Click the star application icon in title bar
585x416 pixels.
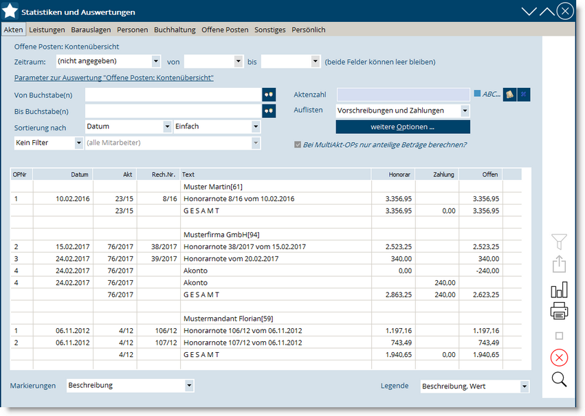click(x=10, y=11)
